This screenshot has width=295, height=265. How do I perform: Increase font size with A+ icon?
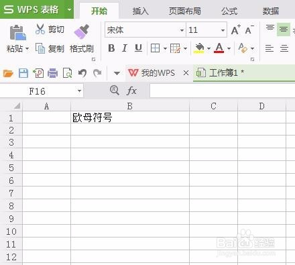click(x=235, y=30)
